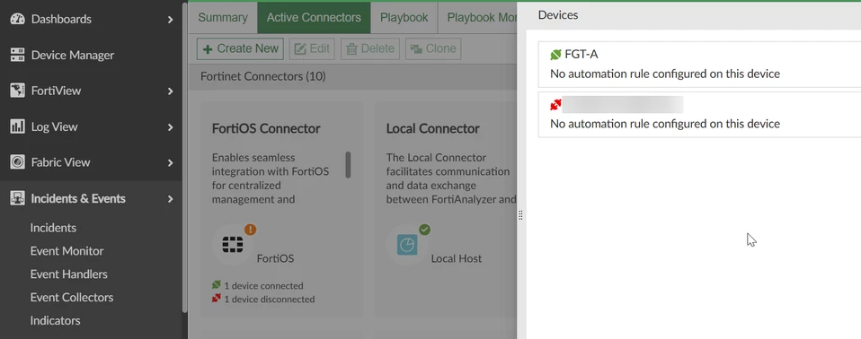Click the '1 device disconnected' status text
Image resolution: width=861 pixels, height=339 pixels.
269,299
